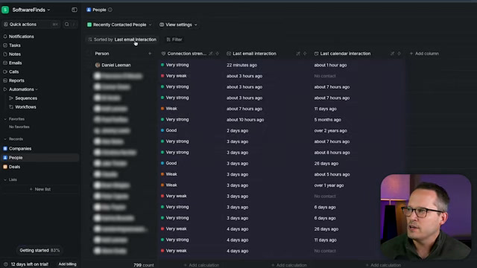Open the Daniel Leeman person record
Viewport: 477px width, 268px height.
tap(116, 65)
